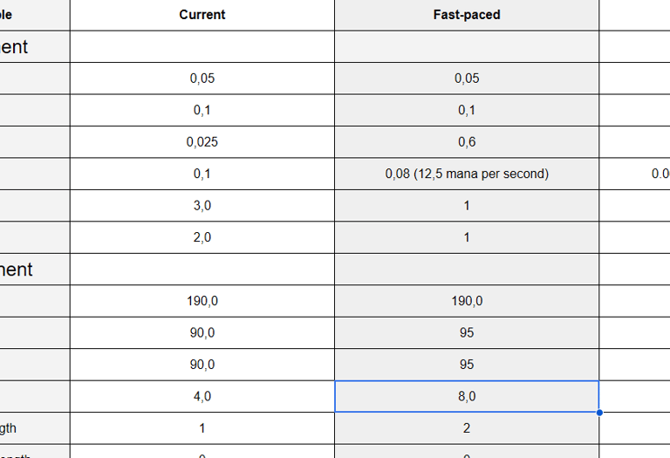Click the 4,0 cell in Current column
Screen dimensions: 670x458
click(202, 396)
